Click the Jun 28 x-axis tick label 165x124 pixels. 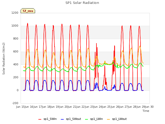point(132,107)
